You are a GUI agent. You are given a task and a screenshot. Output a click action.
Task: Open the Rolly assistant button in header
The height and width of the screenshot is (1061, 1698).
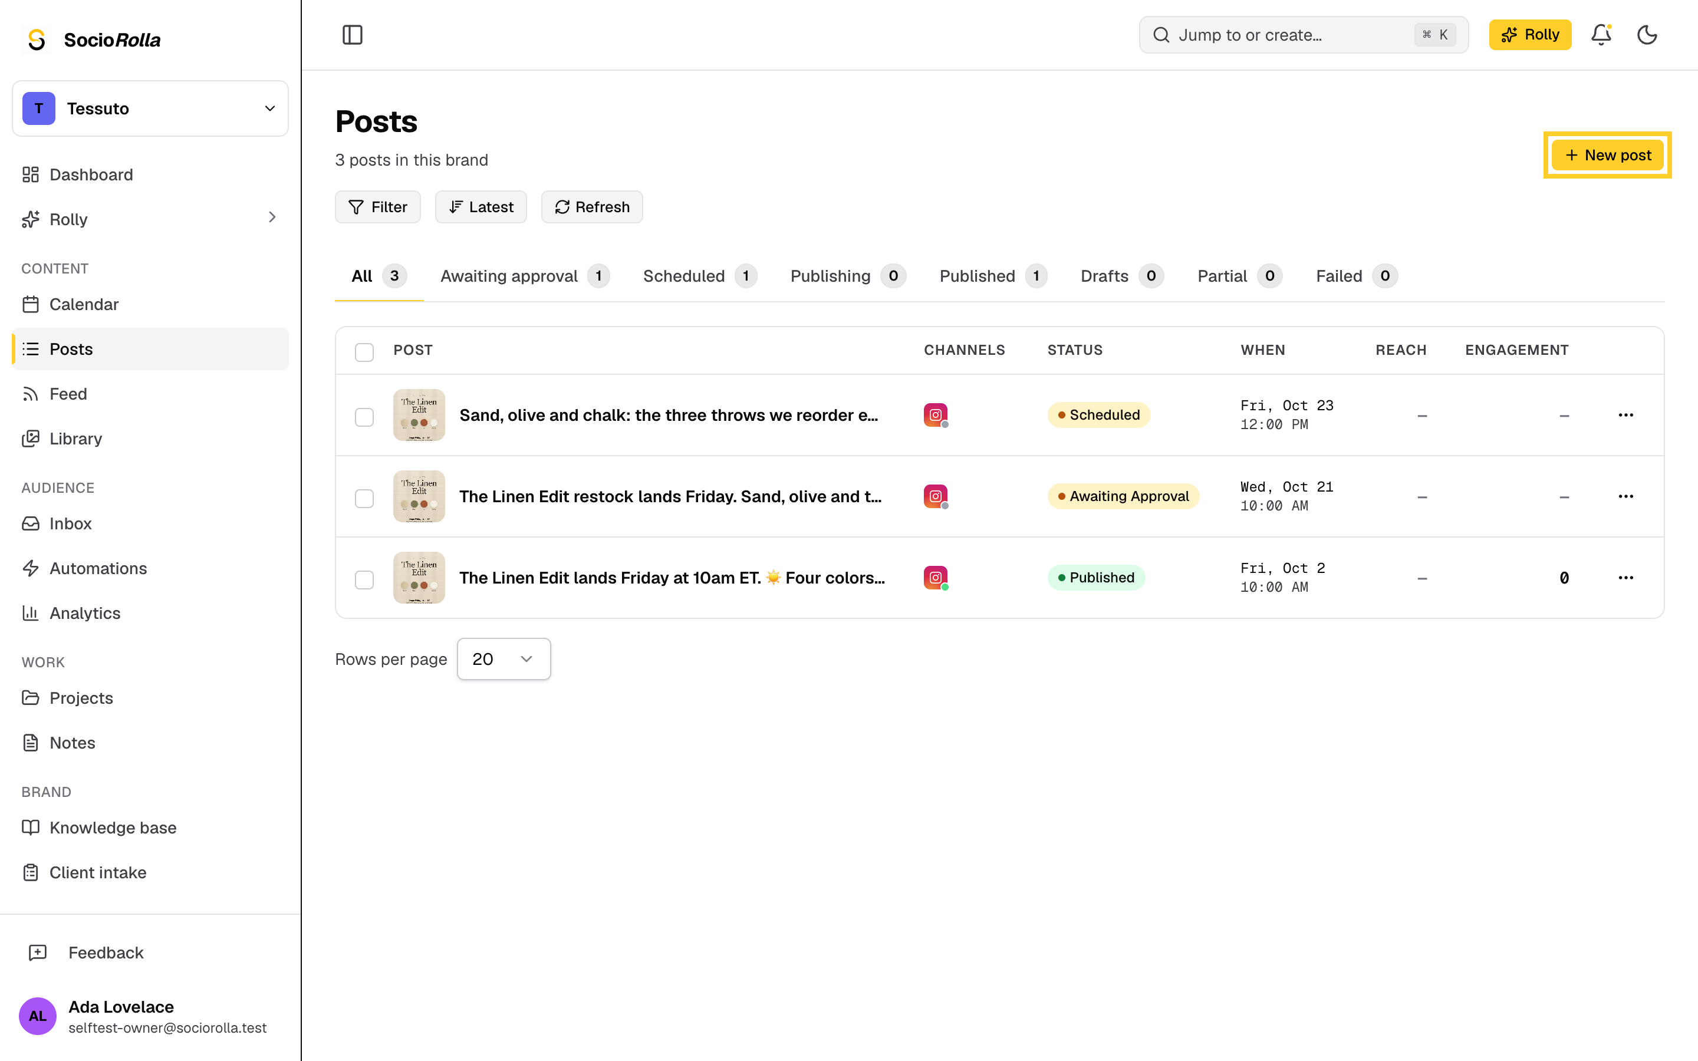tap(1529, 34)
